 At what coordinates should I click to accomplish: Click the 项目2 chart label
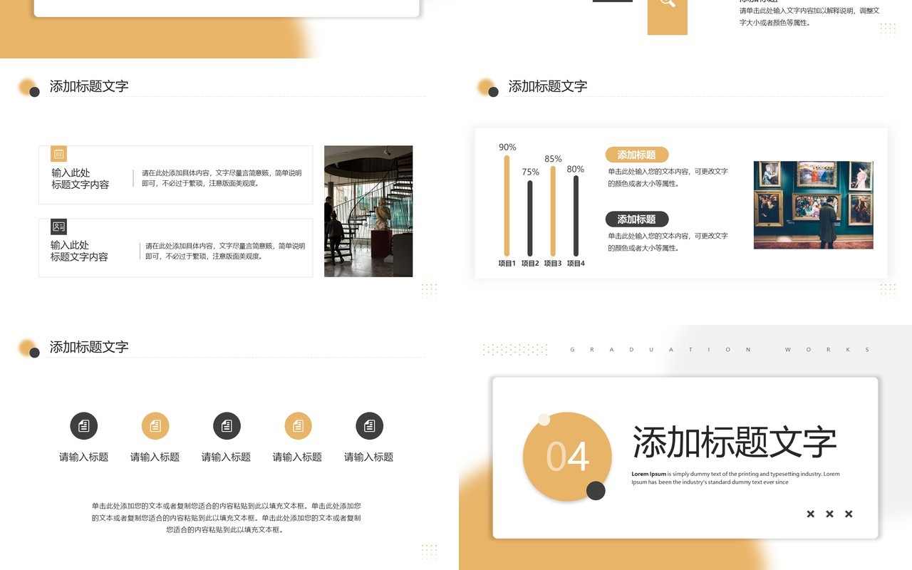tap(530, 264)
